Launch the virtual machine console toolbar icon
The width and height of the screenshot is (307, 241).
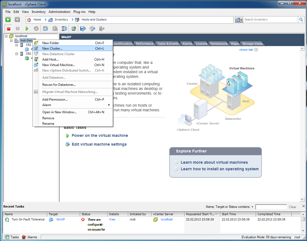[74, 29]
